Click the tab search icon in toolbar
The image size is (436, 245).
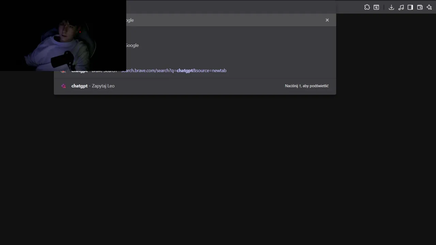[376, 7]
